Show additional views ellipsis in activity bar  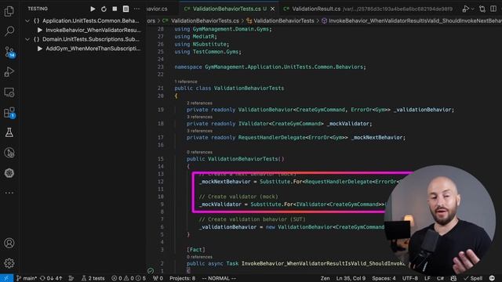[x=9, y=193]
